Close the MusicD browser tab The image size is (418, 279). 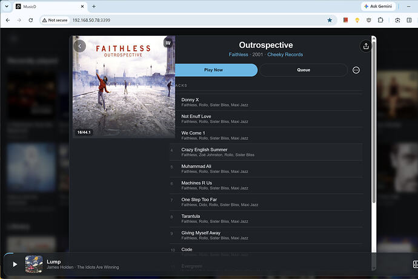tap(82, 7)
